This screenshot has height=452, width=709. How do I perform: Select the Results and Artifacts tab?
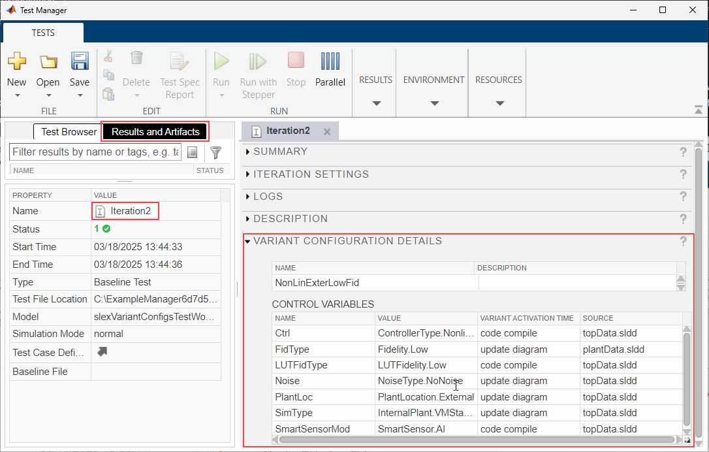coord(155,132)
